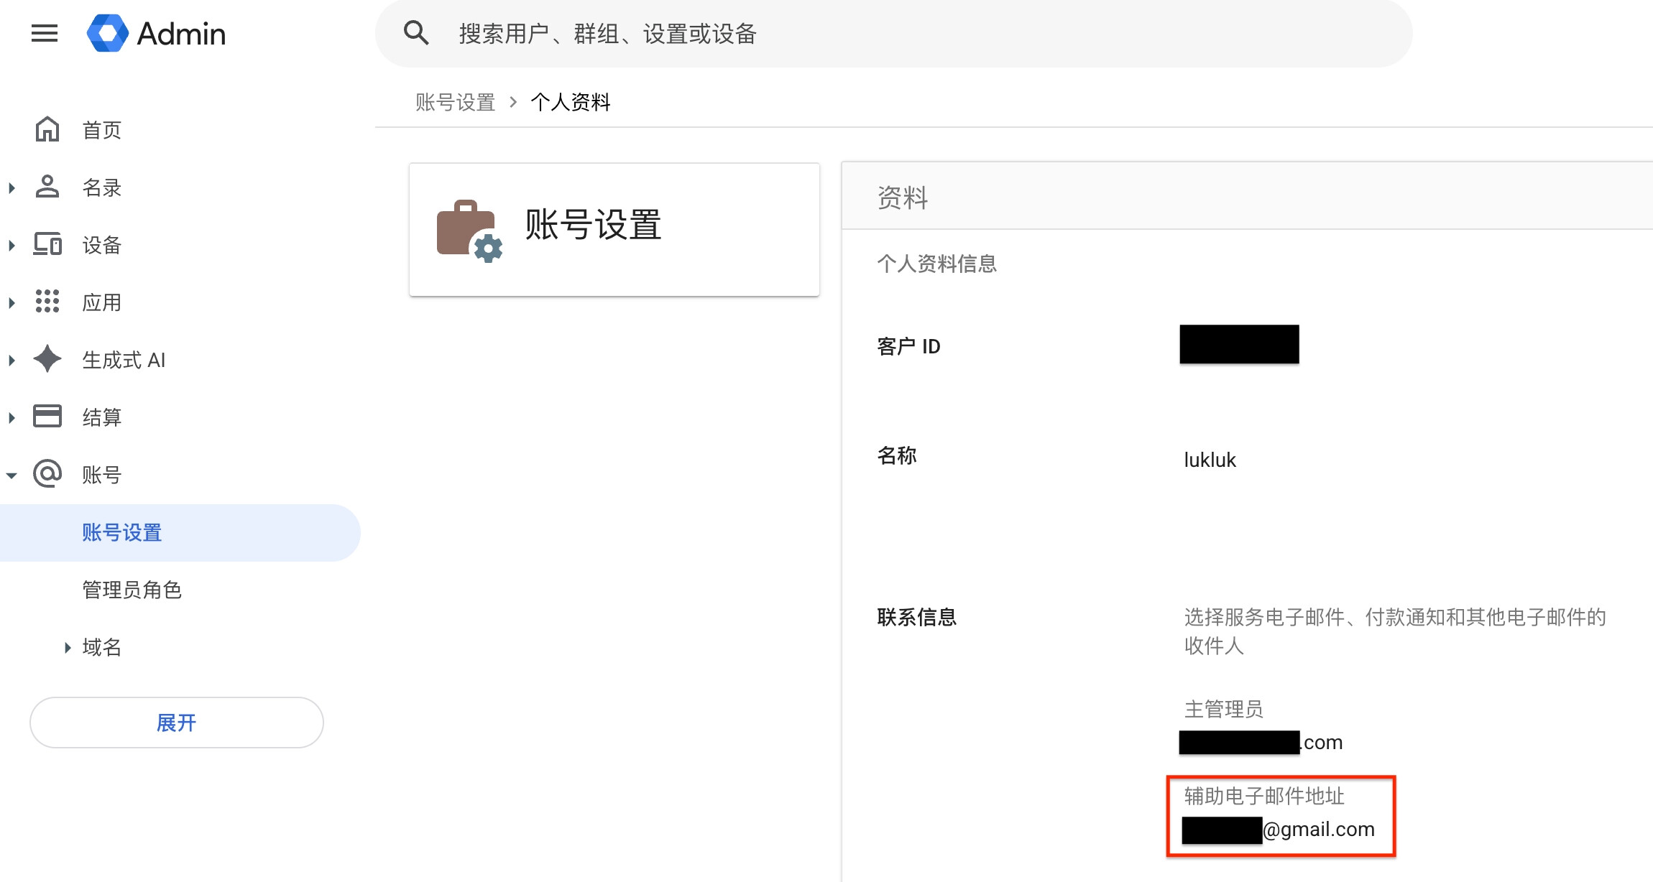Select the 生成式 AI sparkle icon
The height and width of the screenshot is (882, 1653).
tap(47, 359)
